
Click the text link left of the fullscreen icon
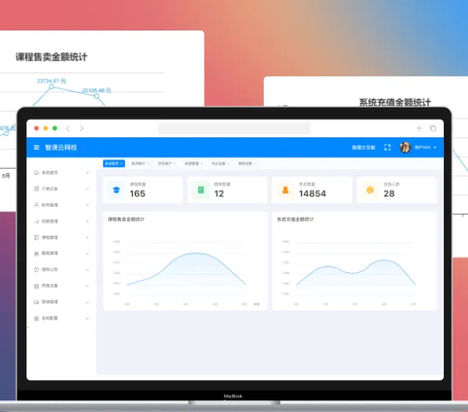point(363,147)
